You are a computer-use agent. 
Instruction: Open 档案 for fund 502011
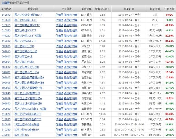[x=75, y=72]
